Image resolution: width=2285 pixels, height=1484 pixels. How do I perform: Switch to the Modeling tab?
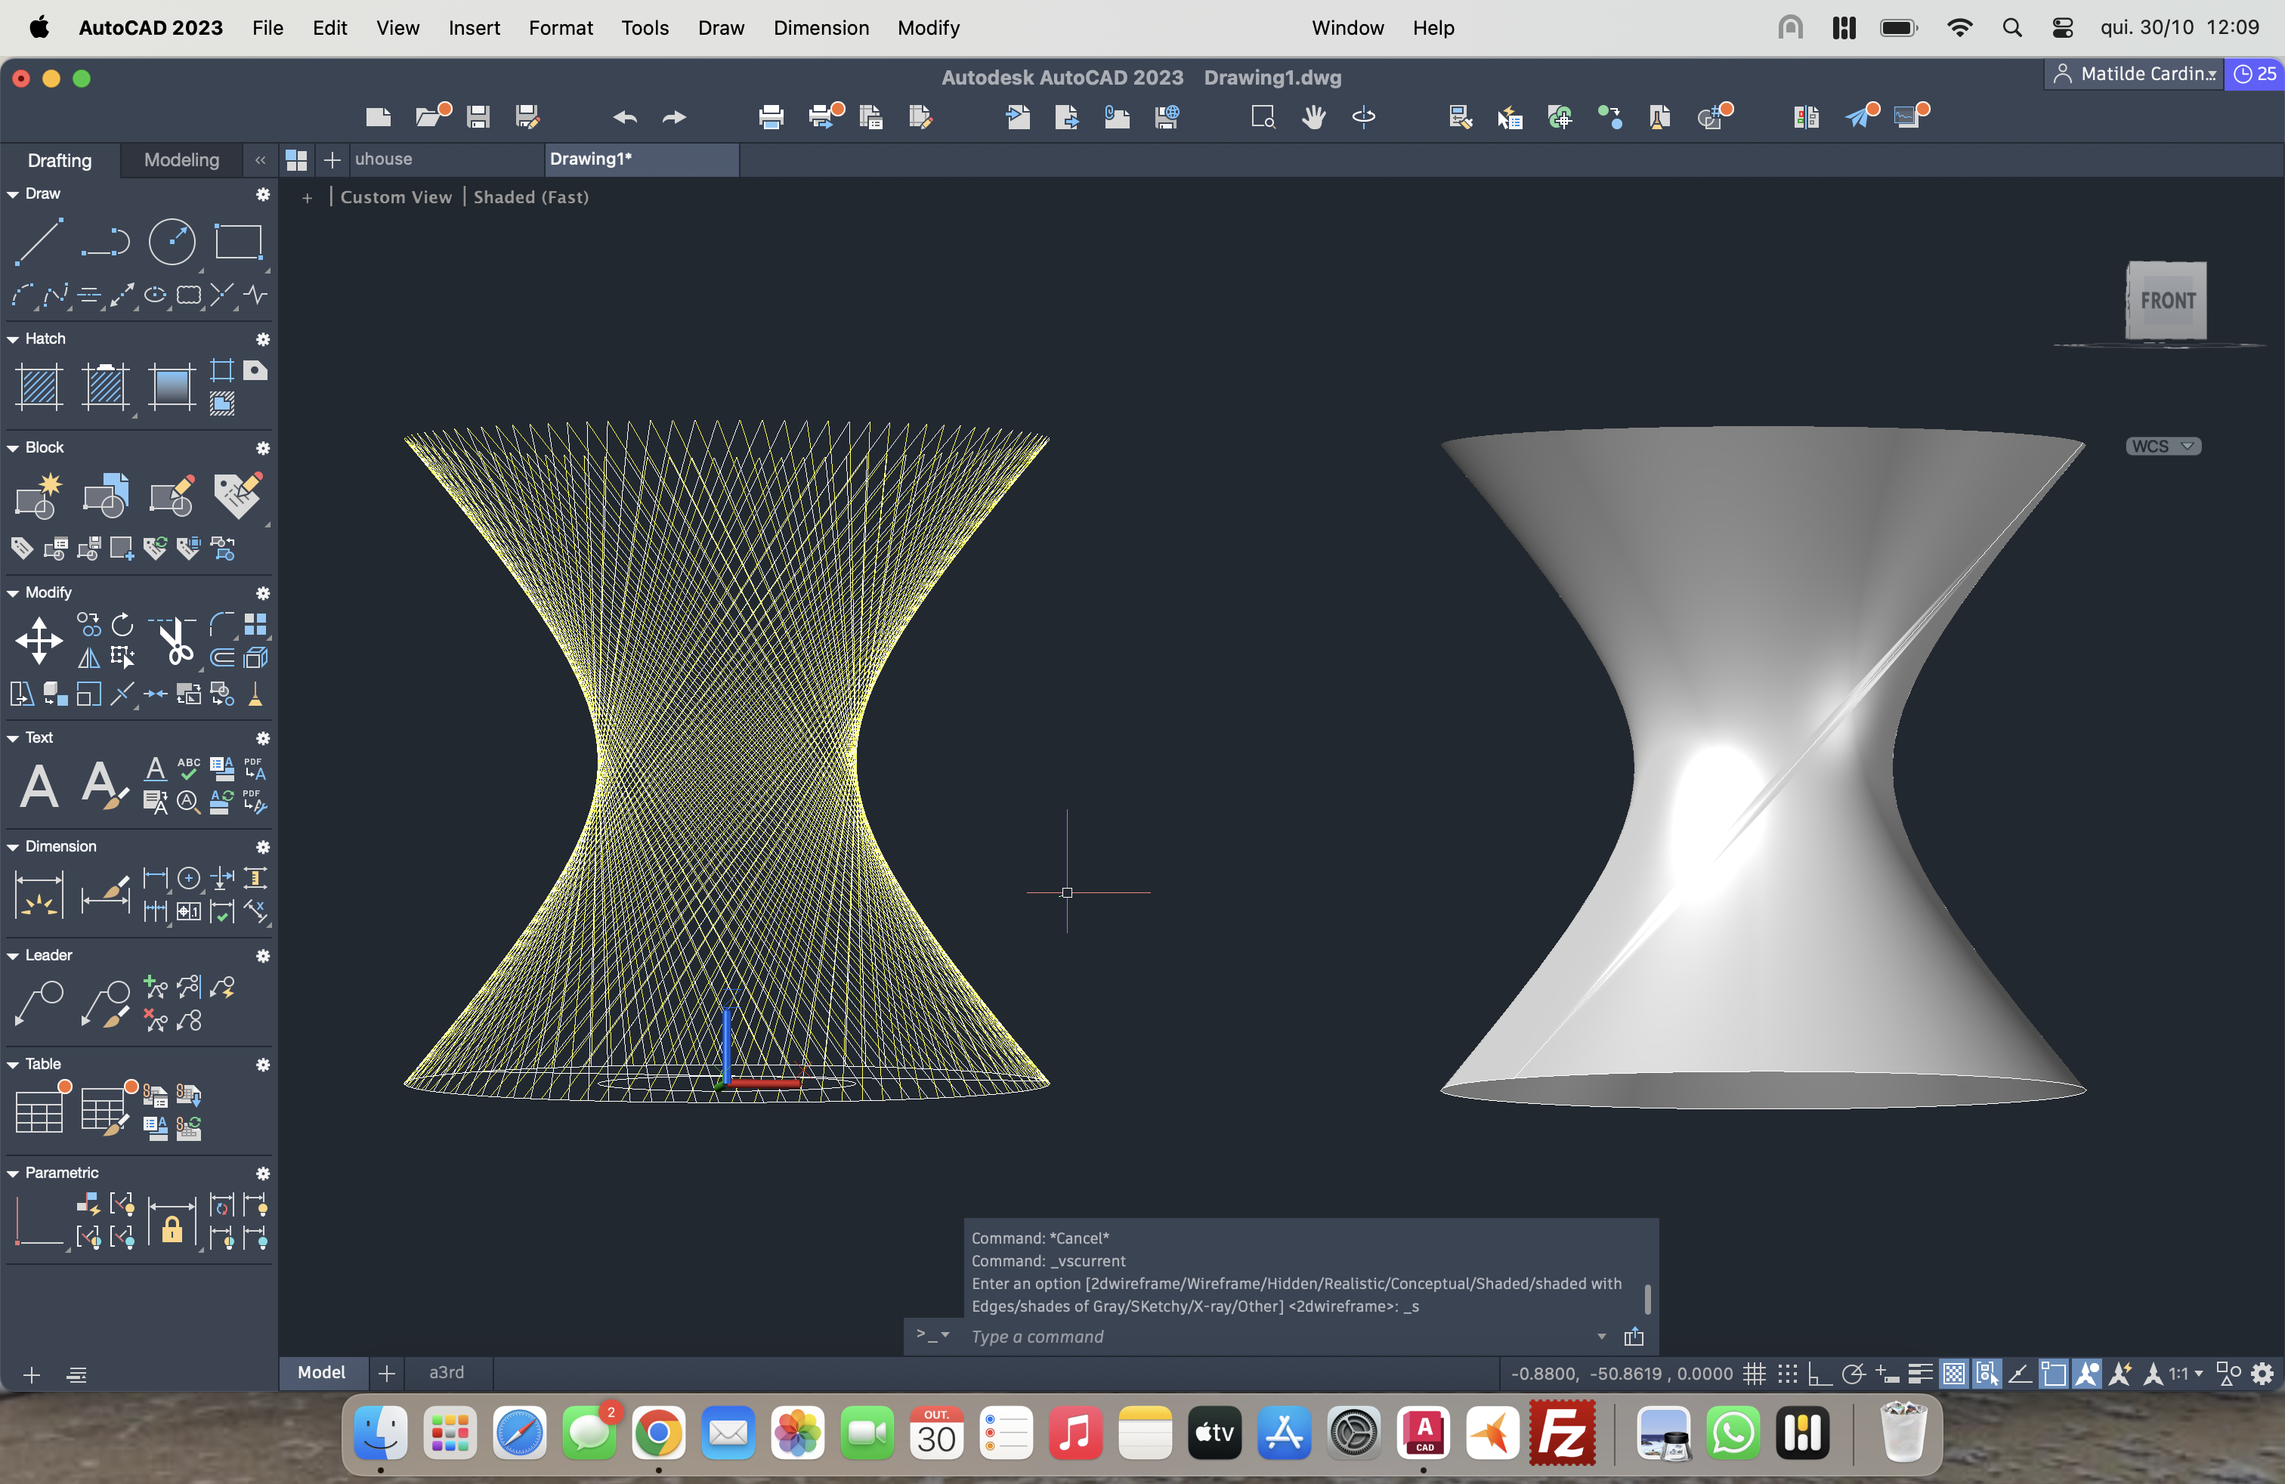(181, 160)
